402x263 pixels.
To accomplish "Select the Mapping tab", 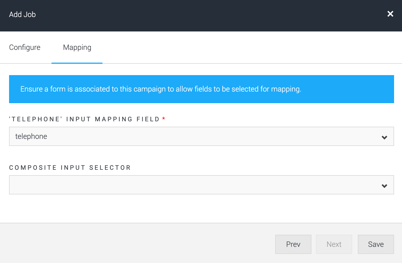I will tap(77, 47).
